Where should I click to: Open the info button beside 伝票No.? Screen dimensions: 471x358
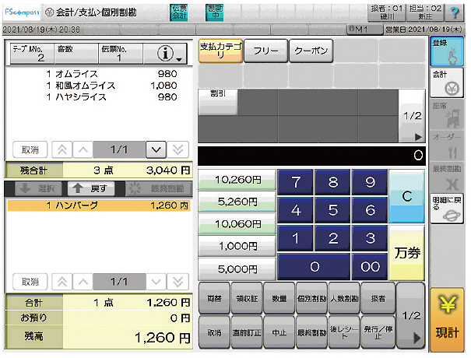click(165, 54)
